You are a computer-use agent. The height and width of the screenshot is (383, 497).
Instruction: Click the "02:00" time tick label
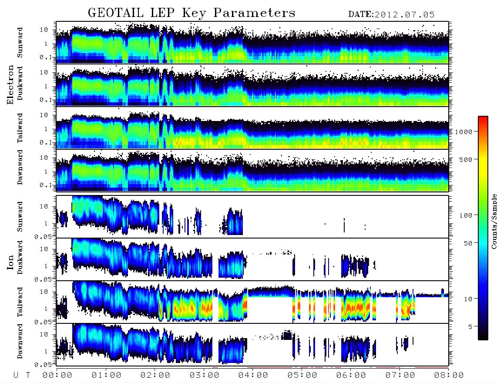pyautogui.click(x=155, y=376)
